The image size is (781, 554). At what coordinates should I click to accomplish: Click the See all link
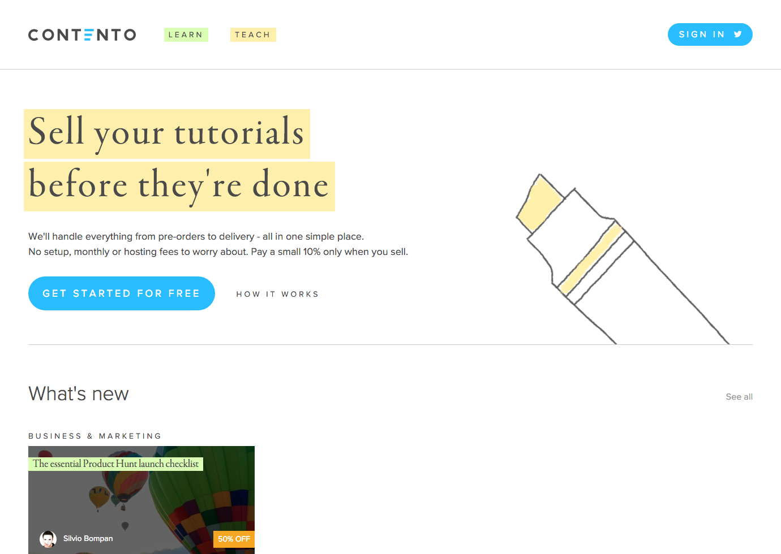click(x=739, y=397)
